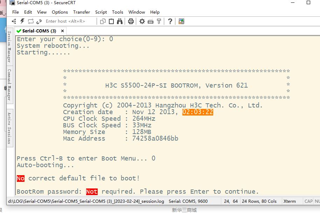This screenshot has width=320, height=223.
Task: Open the Help menu
Action: point(155,12)
